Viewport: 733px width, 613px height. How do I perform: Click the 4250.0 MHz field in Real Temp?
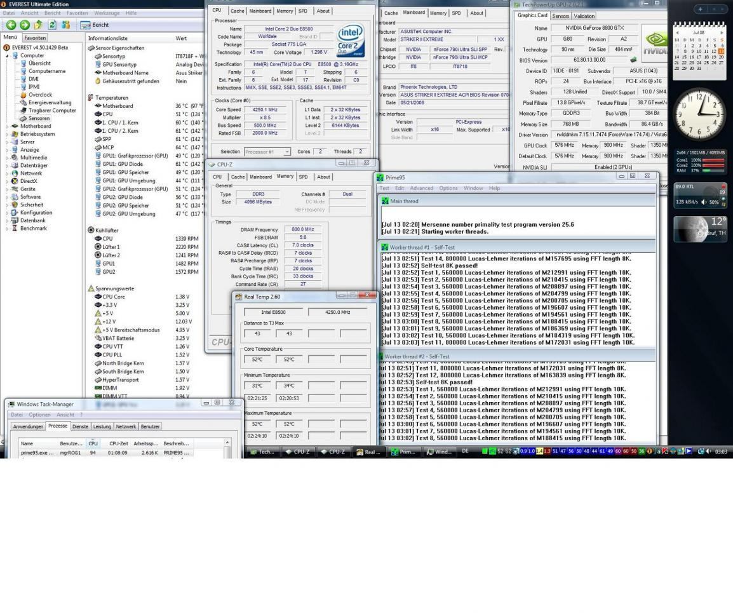tap(337, 312)
